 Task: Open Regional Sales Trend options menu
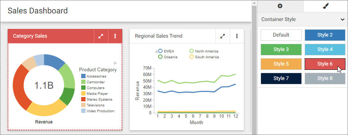click(237, 36)
